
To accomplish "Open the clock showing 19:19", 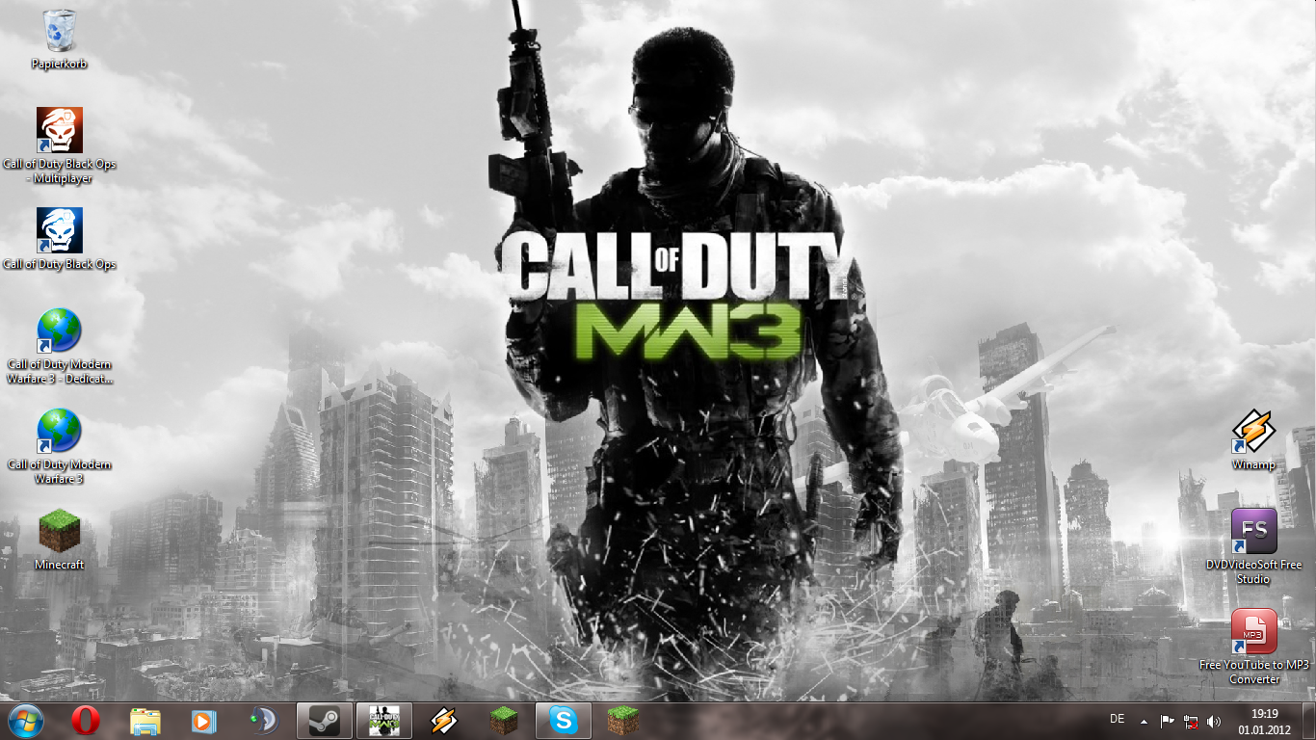I will point(1264,721).
